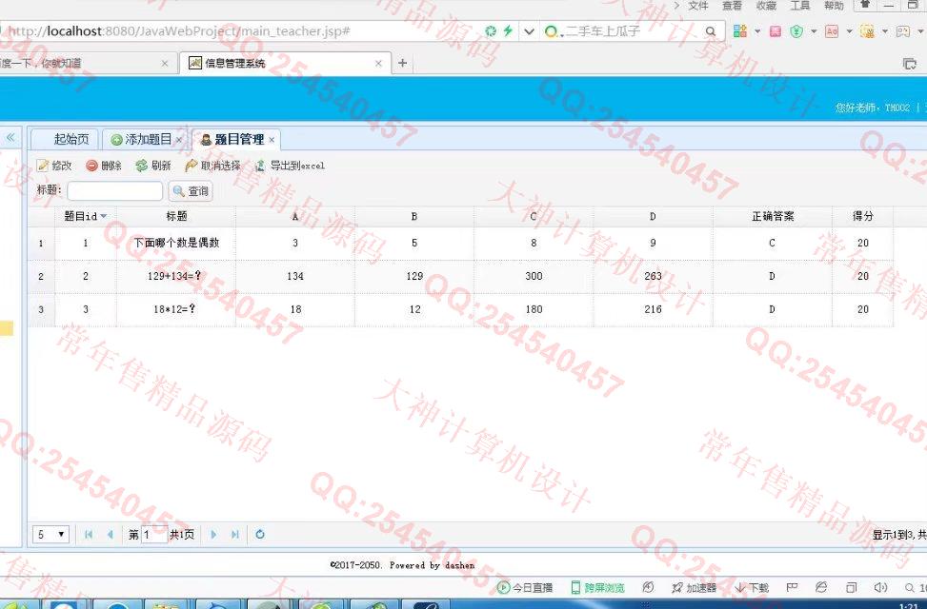
Task: Sort by the 题目id column header
Action: click(86, 216)
